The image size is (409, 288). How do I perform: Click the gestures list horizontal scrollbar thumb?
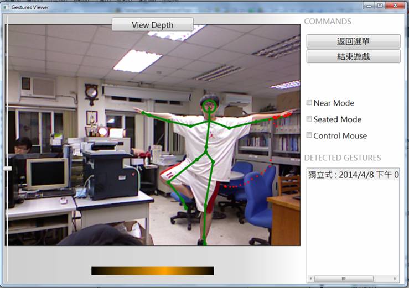tap(343, 279)
